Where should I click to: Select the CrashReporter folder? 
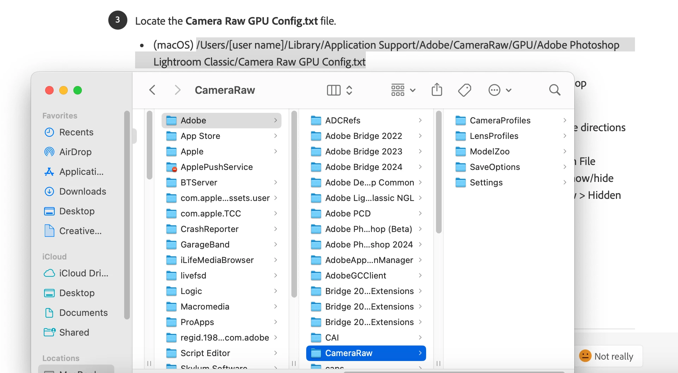point(221,229)
